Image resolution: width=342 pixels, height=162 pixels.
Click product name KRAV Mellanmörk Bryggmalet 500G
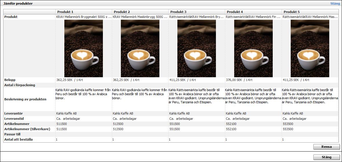pyautogui.click(x=84, y=17)
